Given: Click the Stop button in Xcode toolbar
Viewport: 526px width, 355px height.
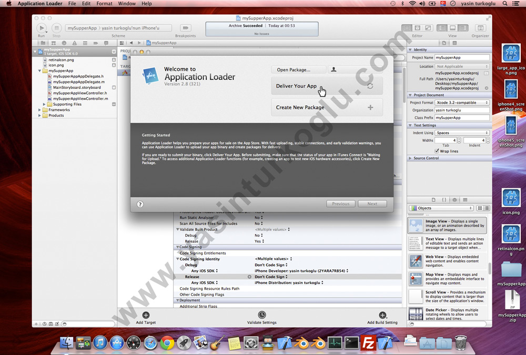Looking at the screenshot, I should tap(56, 28).
